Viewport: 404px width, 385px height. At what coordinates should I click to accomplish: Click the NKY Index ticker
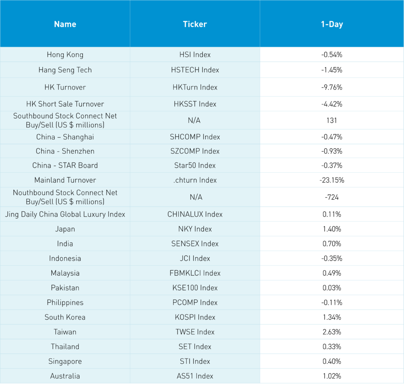pos(195,229)
